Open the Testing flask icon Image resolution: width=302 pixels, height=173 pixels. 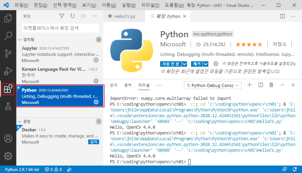click(x=8, y=106)
